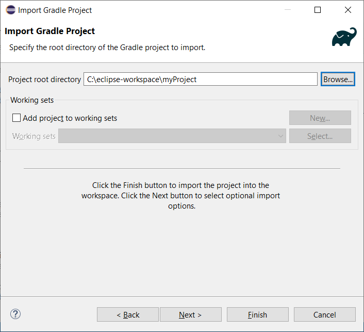Click the window title bar text
364x332 pixels.
(x=55, y=10)
